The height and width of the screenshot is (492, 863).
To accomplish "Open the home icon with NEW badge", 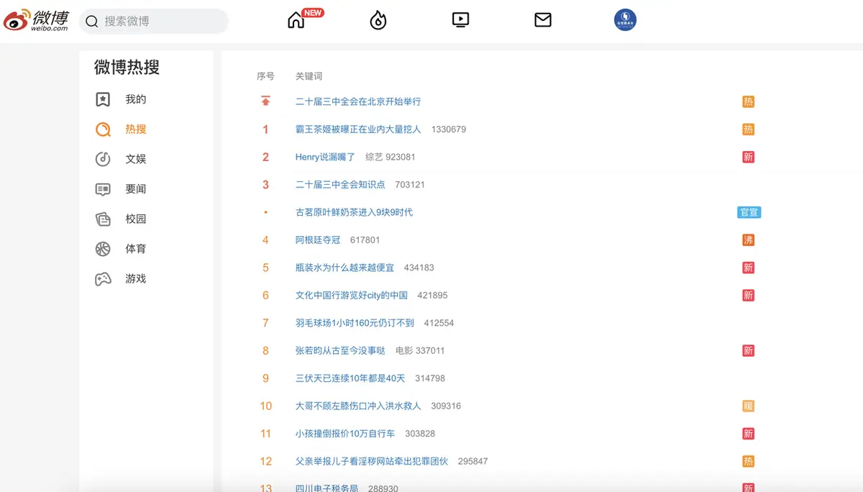I will point(296,21).
